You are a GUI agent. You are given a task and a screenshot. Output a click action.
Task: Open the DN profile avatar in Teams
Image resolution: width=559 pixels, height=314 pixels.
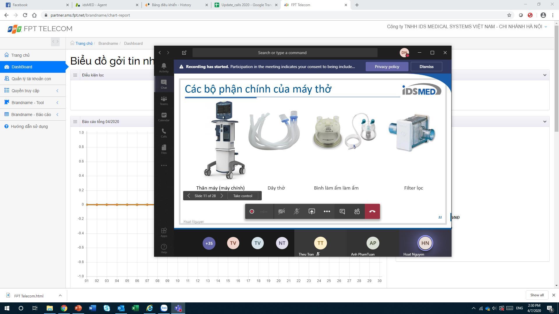(x=404, y=53)
